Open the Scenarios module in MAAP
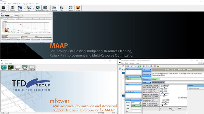This screenshot has width=204, height=114. 54,8
